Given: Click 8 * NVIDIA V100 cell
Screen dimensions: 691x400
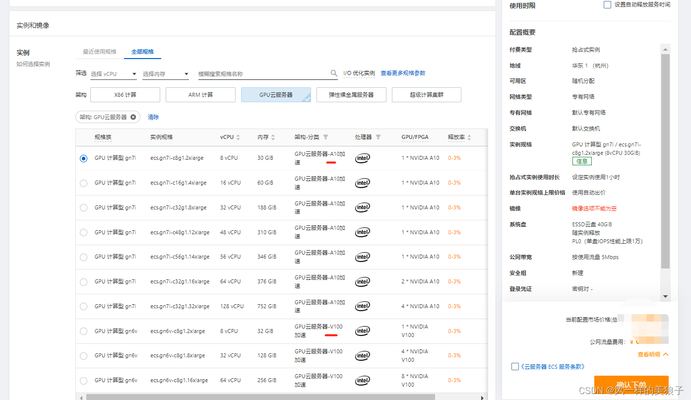Looking at the screenshot, I should 415,380.
